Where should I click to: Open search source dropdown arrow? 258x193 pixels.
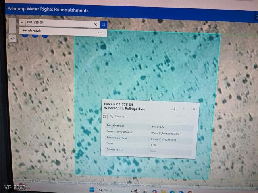coord(22,23)
